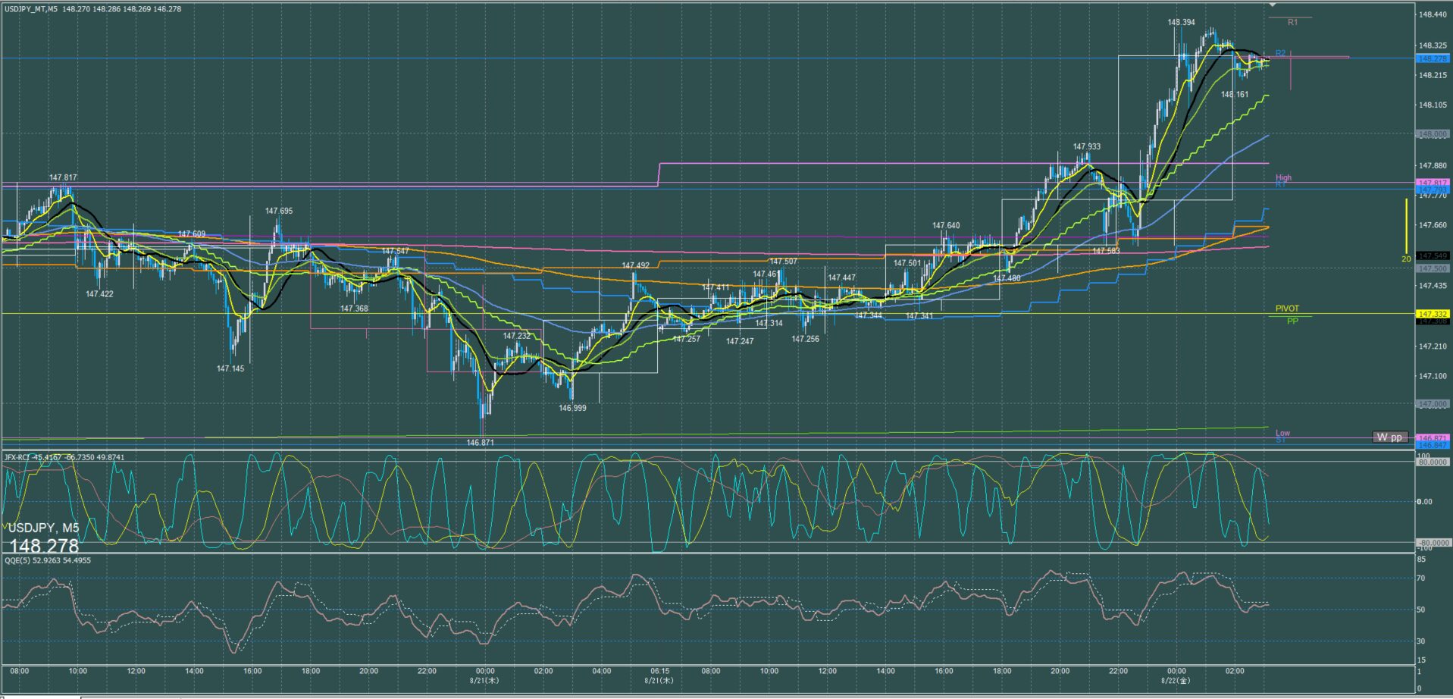Select the gray R1 level label
Screen dimensions: 1453x699
[1292, 23]
